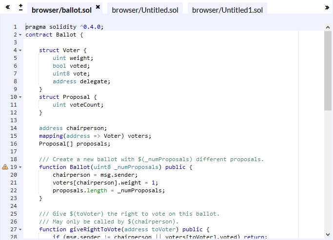
Task: Collapse the left panel with double-chevron icon
Action: [7, 8]
